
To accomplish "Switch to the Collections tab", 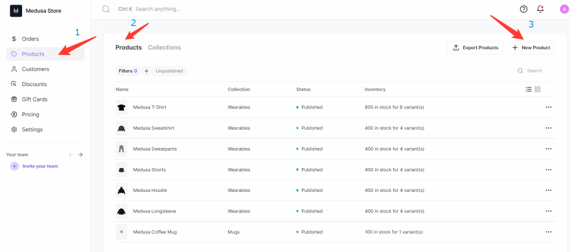I will 165,48.
